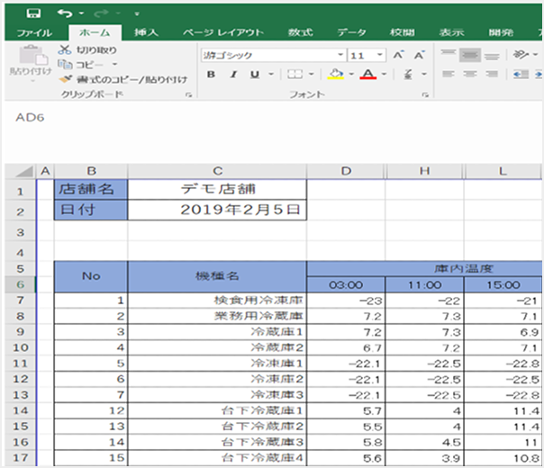This screenshot has height=468, width=544.
Task: Click the increase font size icon
Action: pos(398,55)
